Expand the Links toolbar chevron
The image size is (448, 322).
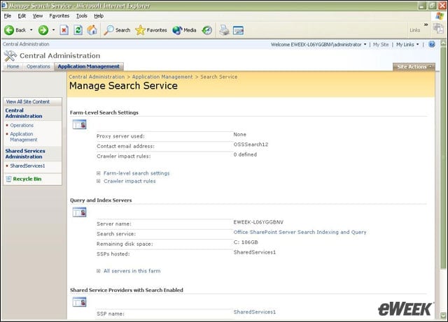[x=426, y=25]
